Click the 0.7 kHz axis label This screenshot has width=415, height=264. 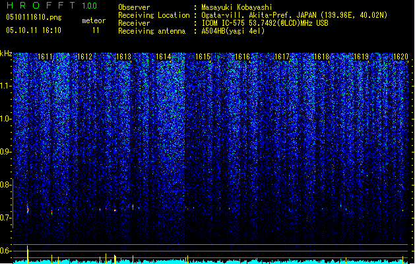[x=5, y=218]
